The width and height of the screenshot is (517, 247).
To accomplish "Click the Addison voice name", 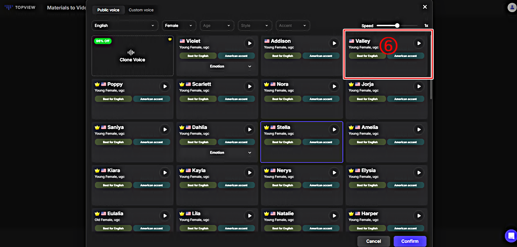I will coord(281,41).
